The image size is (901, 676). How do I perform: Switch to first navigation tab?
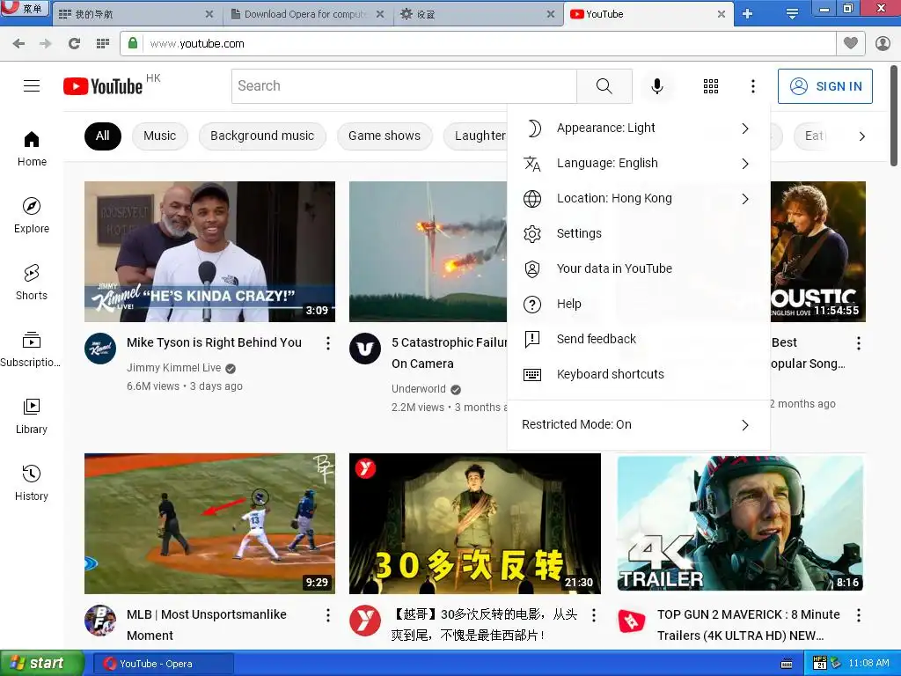pos(136,14)
